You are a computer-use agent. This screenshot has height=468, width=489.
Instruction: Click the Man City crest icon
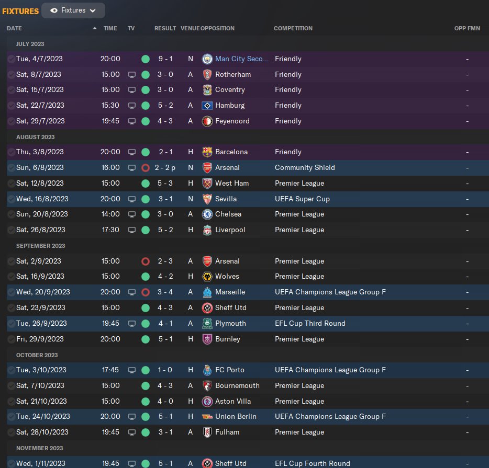(x=207, y=59)
